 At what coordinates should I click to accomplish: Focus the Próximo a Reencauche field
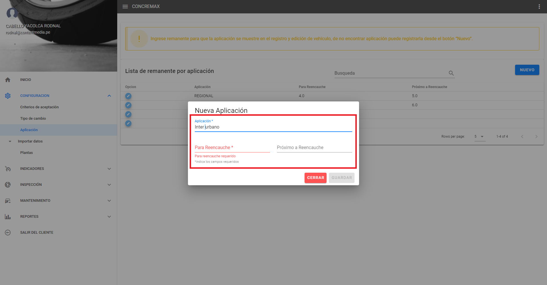[314, 148]
